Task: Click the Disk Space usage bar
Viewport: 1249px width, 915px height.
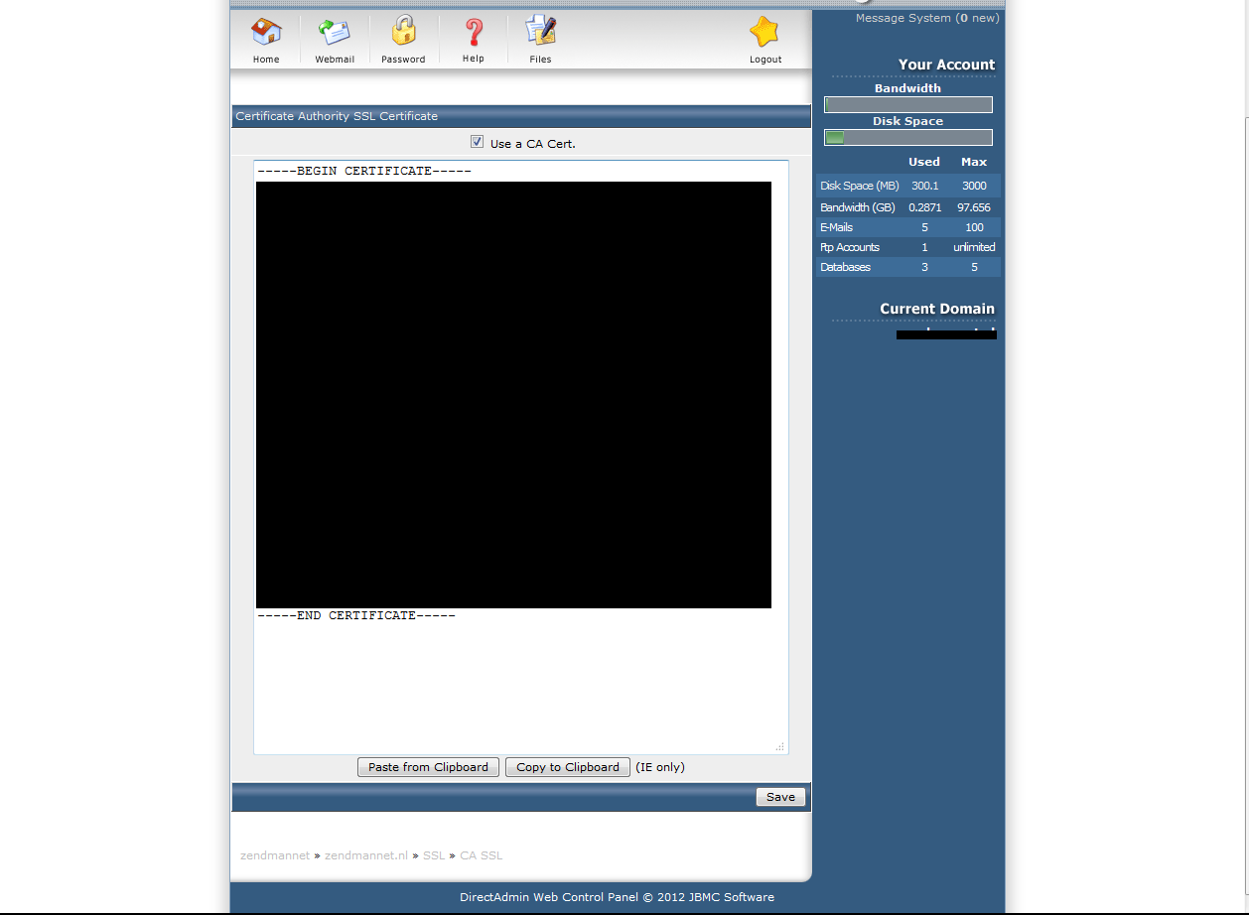Action: pyautogui.click(x=907, y=138)
